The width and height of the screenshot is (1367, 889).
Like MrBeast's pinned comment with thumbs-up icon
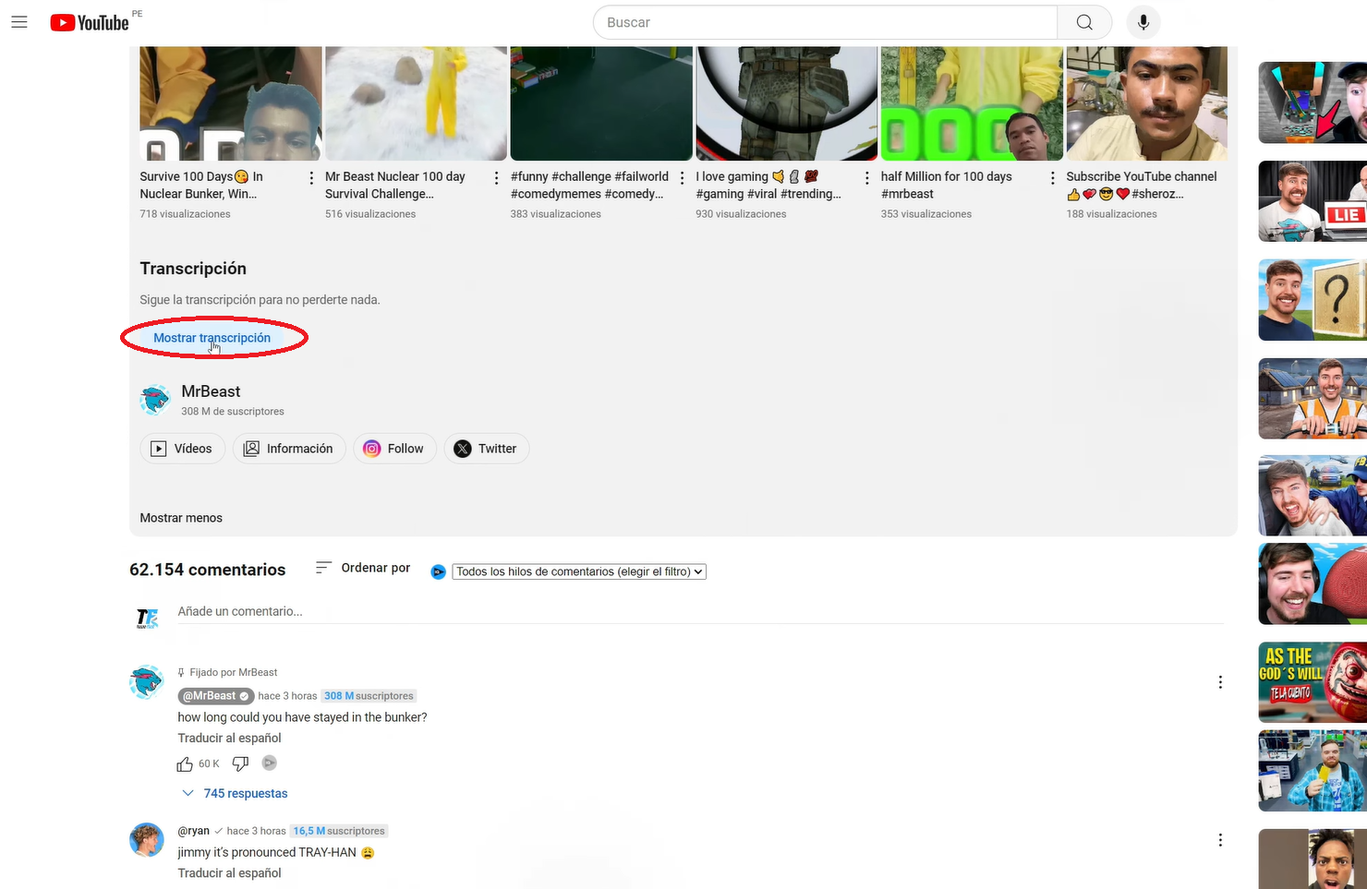[185, 763]
